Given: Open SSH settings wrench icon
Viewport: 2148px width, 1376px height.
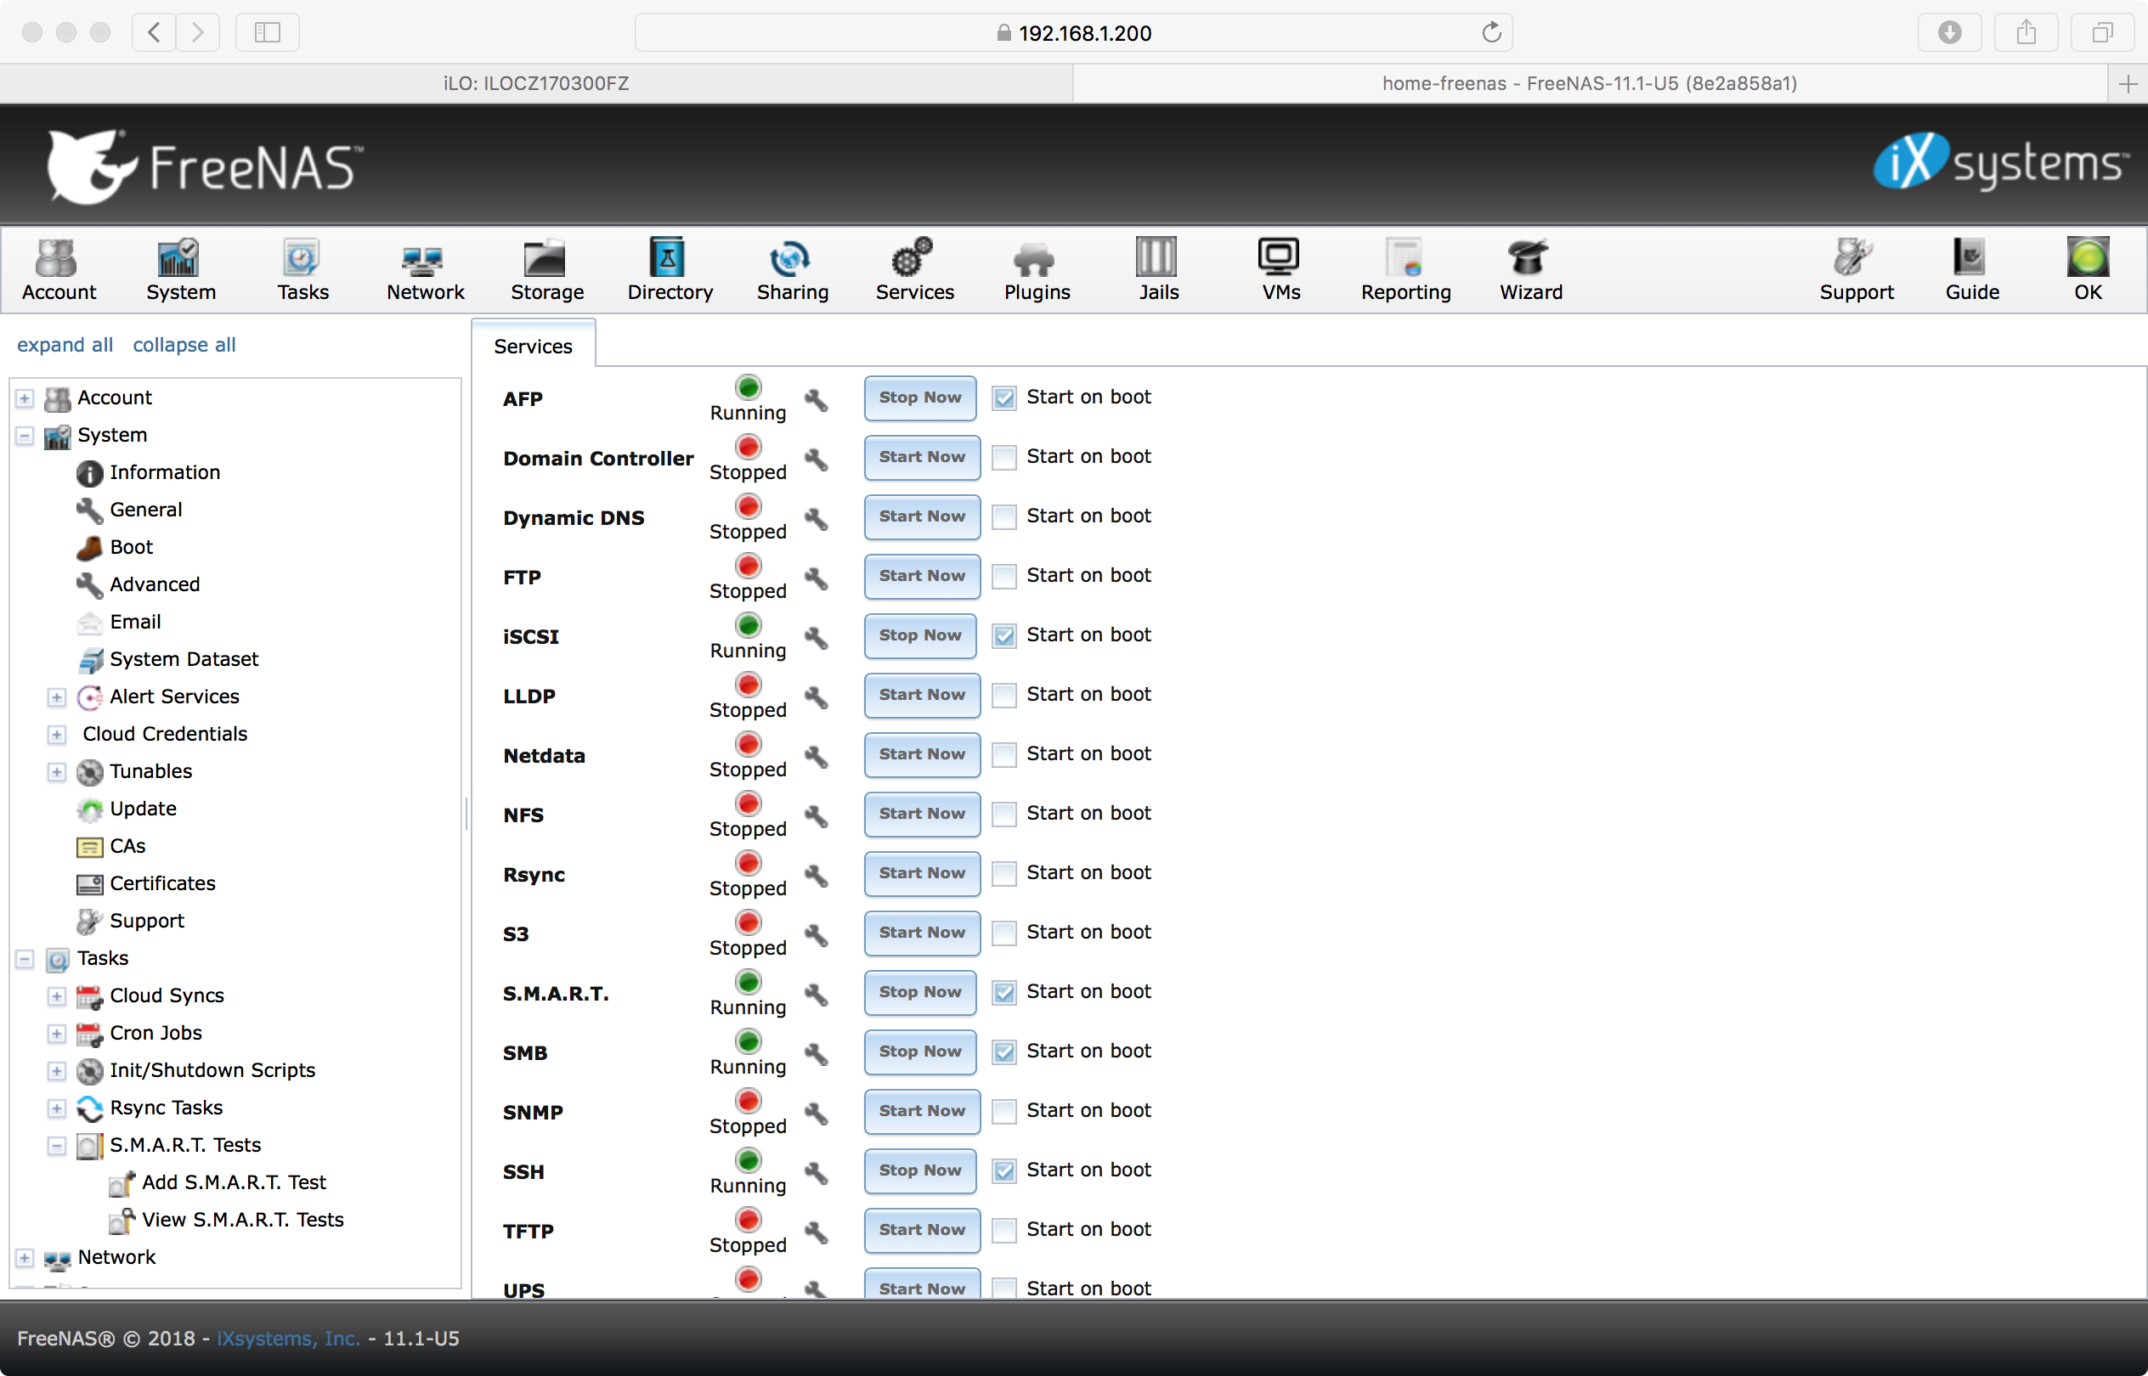Looking at the screenshot, I should click(x=815, y=1172).
